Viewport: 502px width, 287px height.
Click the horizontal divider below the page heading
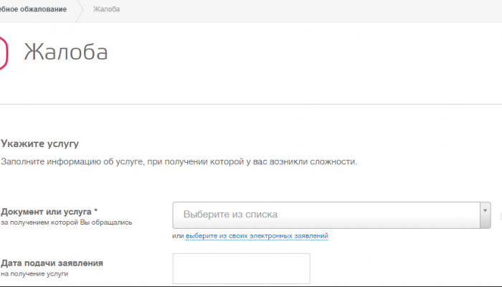point(251,104)
